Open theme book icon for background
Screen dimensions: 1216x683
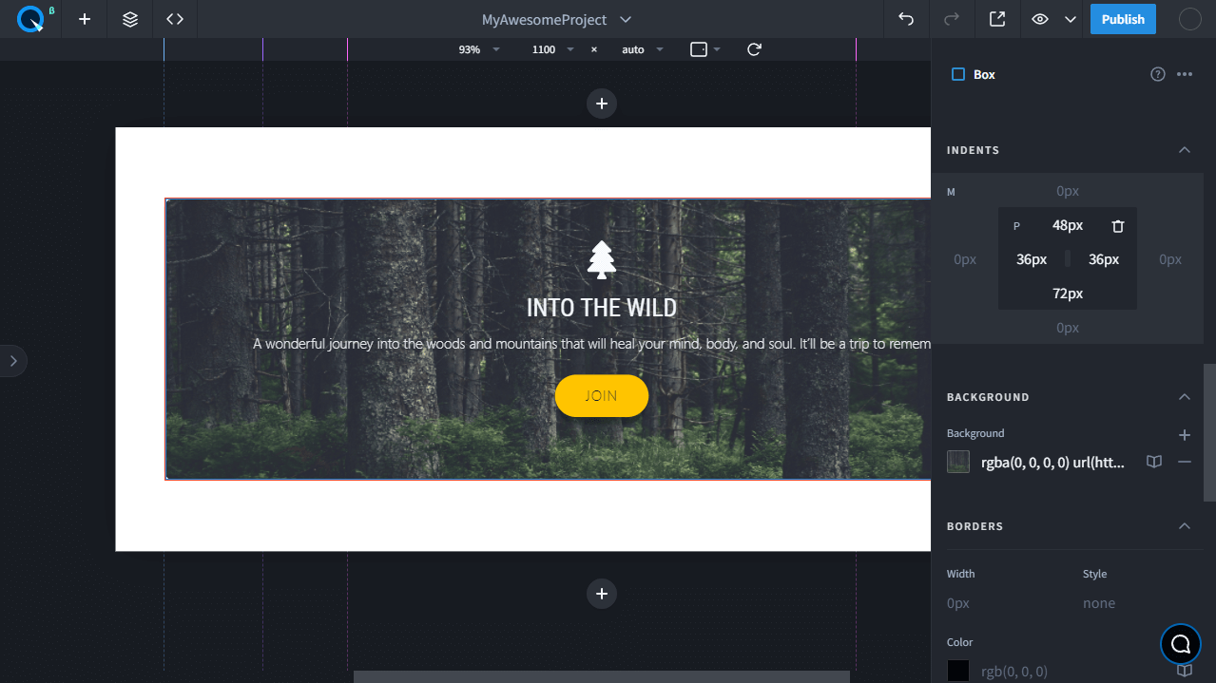1154,462
